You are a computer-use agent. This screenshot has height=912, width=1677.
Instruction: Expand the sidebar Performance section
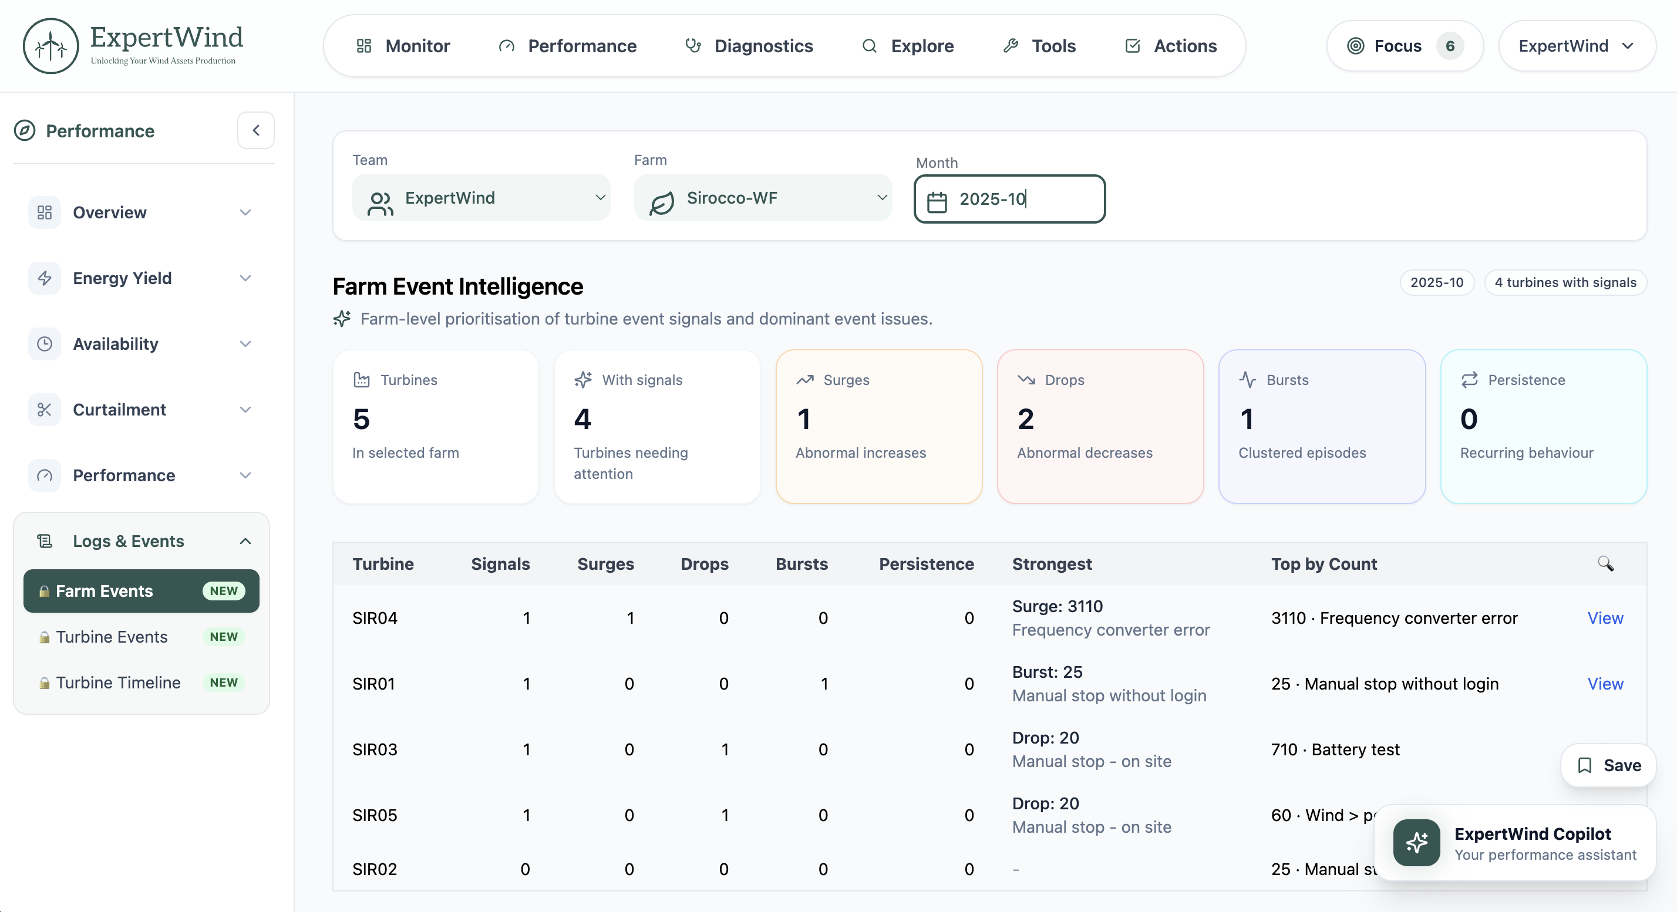(245, 475)
